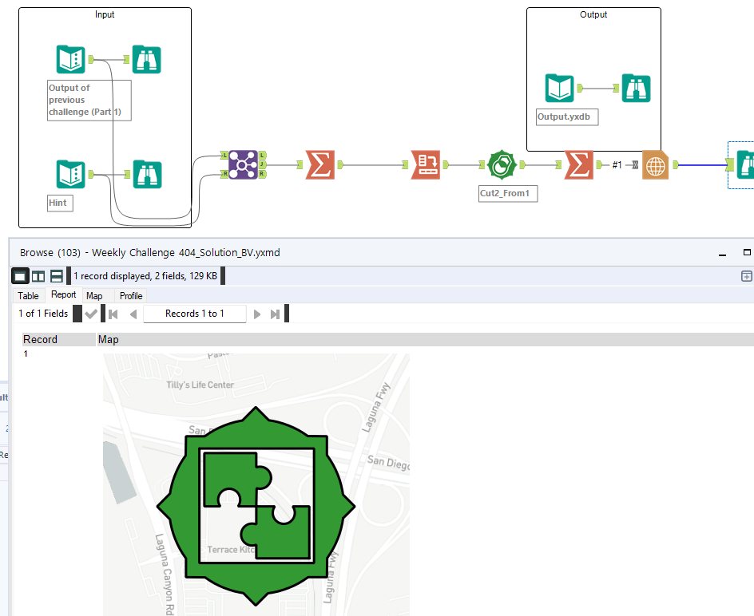
Task: Open the 1 of 1 Fields selector
Action: pyautogui.click(x=43, y=314)
